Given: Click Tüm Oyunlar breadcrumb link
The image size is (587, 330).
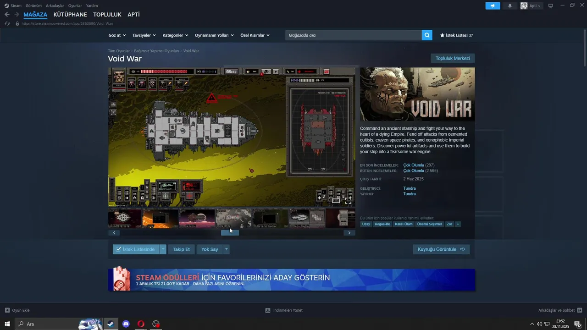Looking at the screenshot, I should (119, 51).
